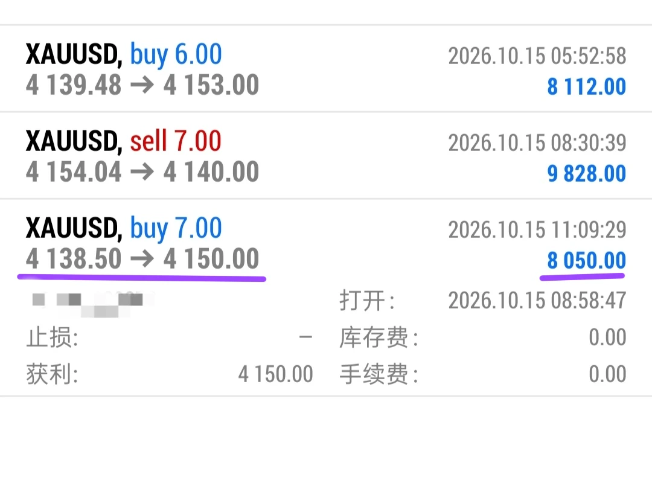The image size is (652, 489).
Task: Click the close time 2026.10.15 08:30:39
Action: [x=537, y=142]
